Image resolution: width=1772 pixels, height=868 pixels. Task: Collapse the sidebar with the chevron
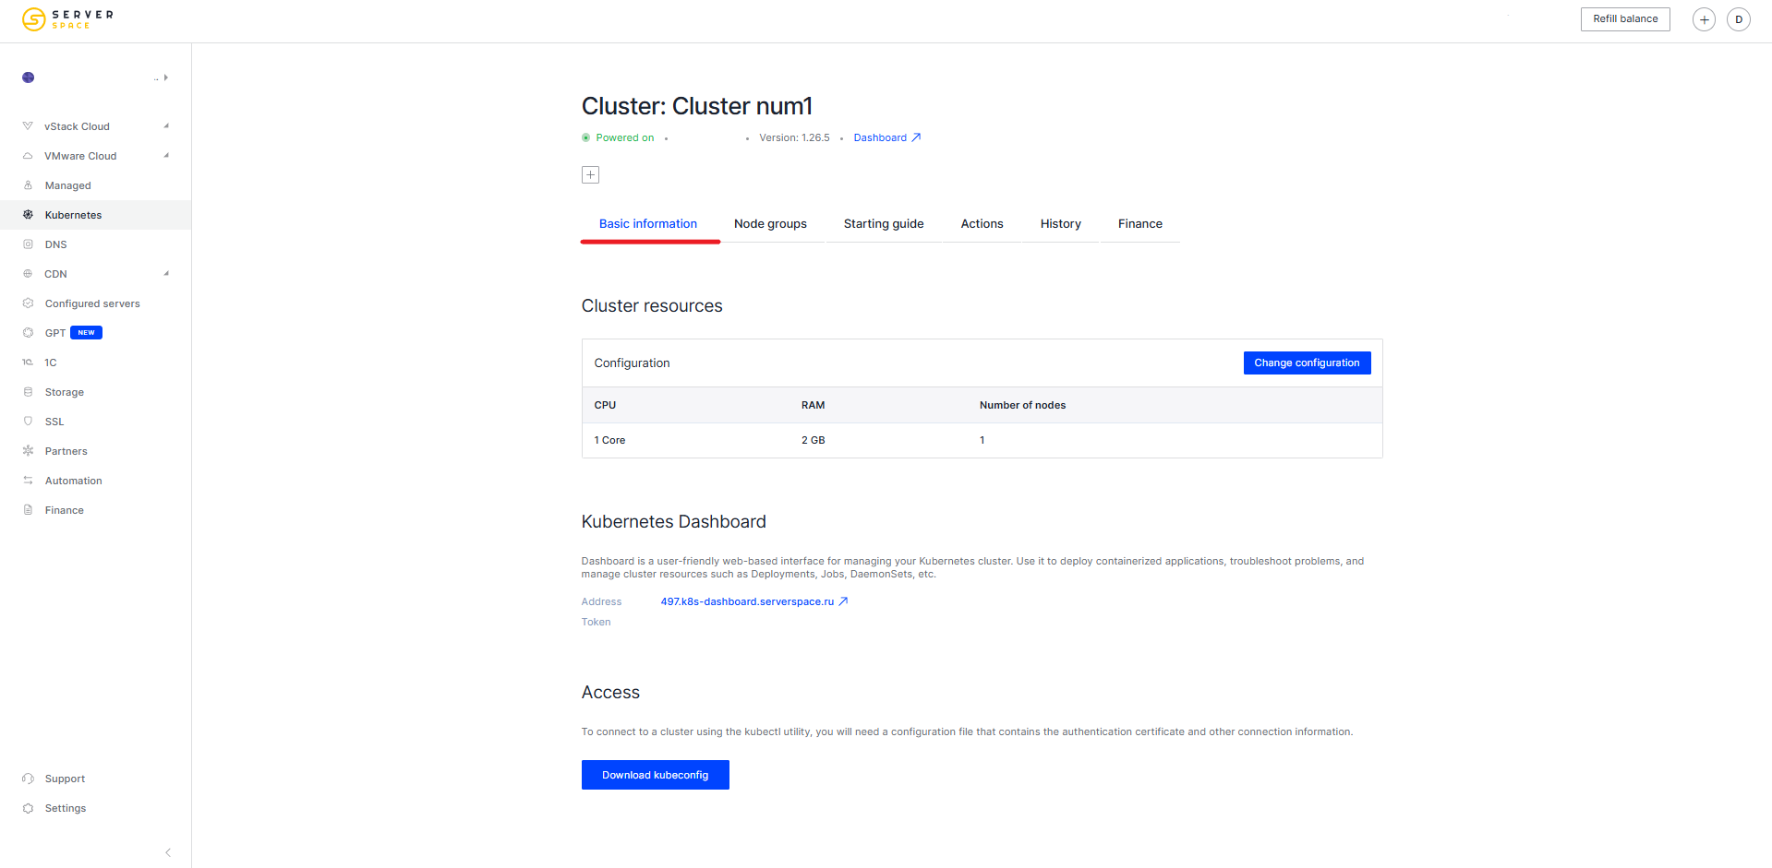[168, 852]
